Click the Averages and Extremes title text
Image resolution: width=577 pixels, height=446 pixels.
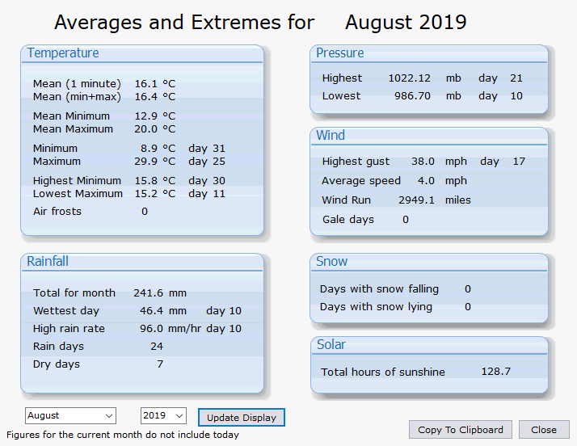(184, 23)
